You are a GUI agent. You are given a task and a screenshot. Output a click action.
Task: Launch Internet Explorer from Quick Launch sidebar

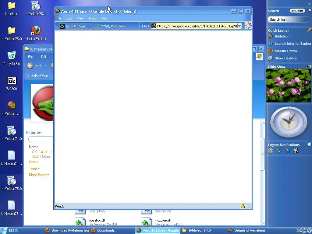[x=289, y=44]
